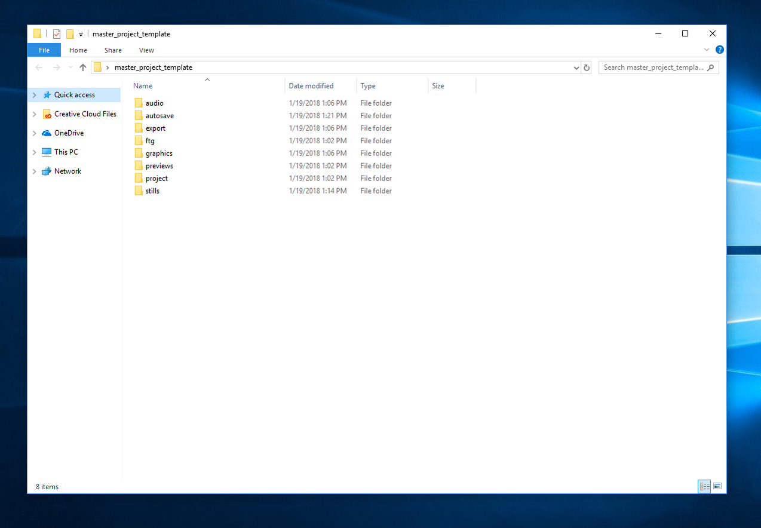Viewport: 761px width, 528px height.
Task: Select the graphics folder name
Action: tap(159, 154)
